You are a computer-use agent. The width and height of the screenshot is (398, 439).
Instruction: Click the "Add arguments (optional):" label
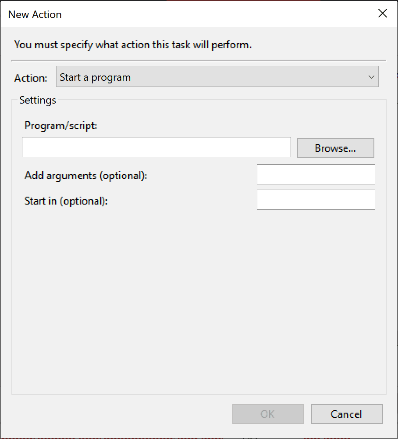click(x=86, y=176)
